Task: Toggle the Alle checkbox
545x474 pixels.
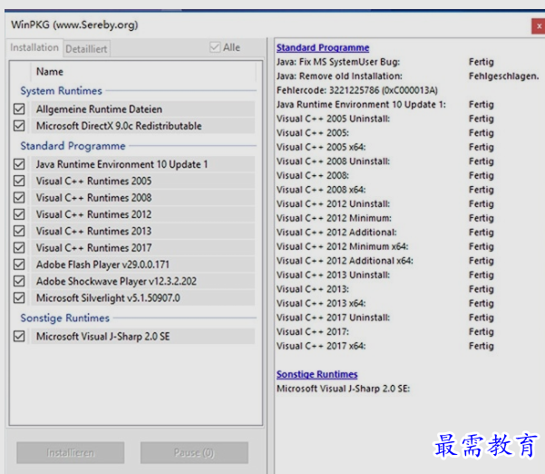Action: (215, 47)
